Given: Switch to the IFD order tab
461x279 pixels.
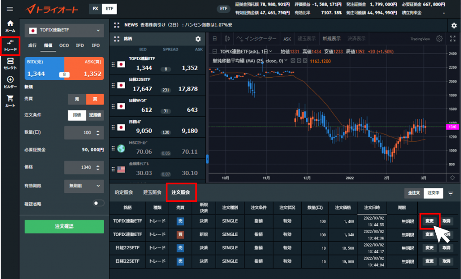Looking at the screenshot, I should tap(80, 46).
